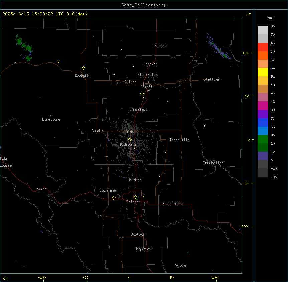Click the Limestone label
Image resolution: width=288 pixels, height=282 pixels.
point(51,119)
